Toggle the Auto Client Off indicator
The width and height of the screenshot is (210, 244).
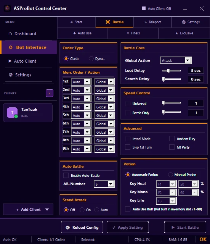pyautogui.click(x=144, y=8)
